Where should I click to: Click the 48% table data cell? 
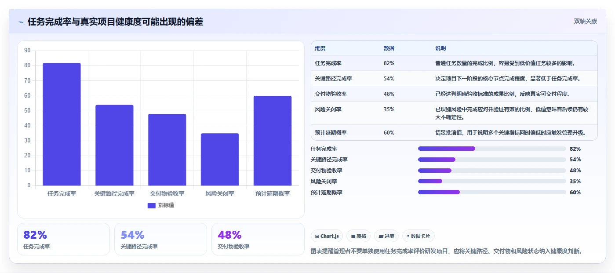coord(389,94)
